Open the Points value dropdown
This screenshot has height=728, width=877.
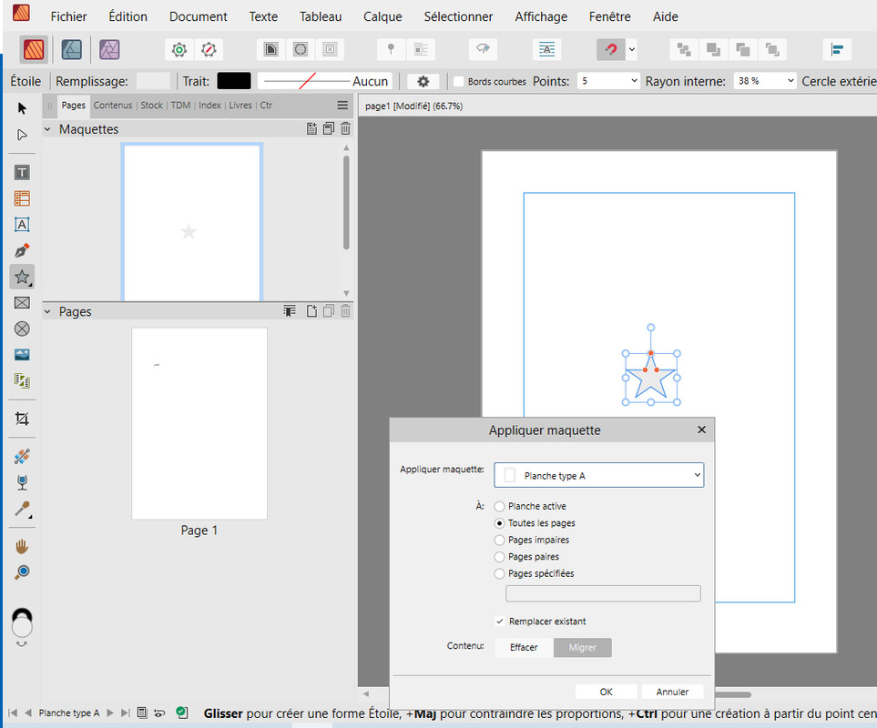(634, 81)
